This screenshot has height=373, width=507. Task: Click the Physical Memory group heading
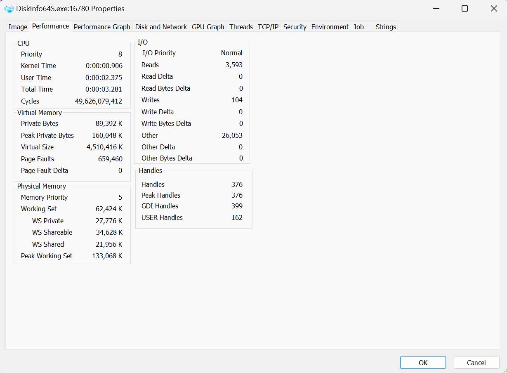tap(42, 186)
